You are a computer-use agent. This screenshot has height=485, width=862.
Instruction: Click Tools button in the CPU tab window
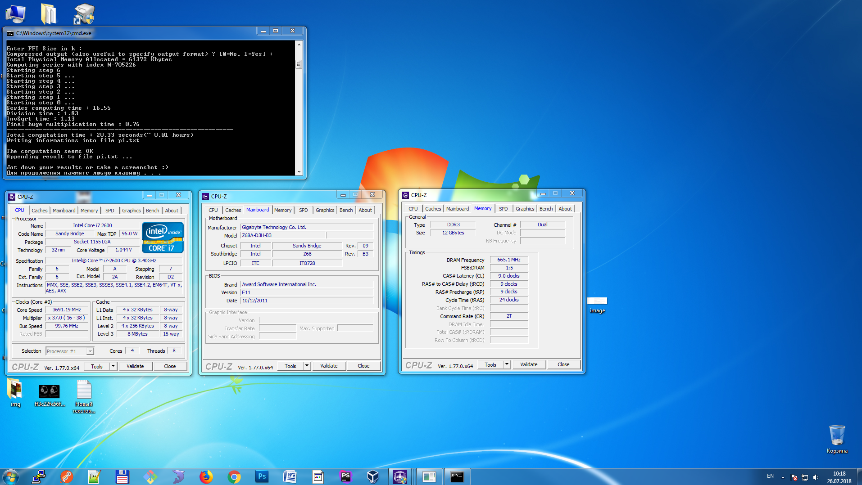[x=97, y=366]
